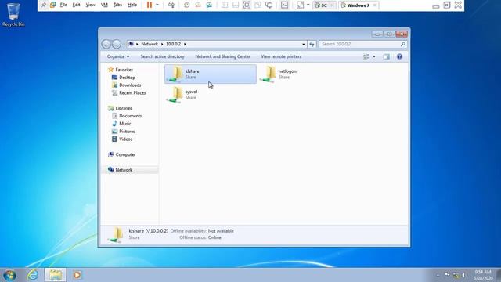Screen dimensions: 501x282
Task: Expand the view options dropdown arrow
Action: click(374, 56)
